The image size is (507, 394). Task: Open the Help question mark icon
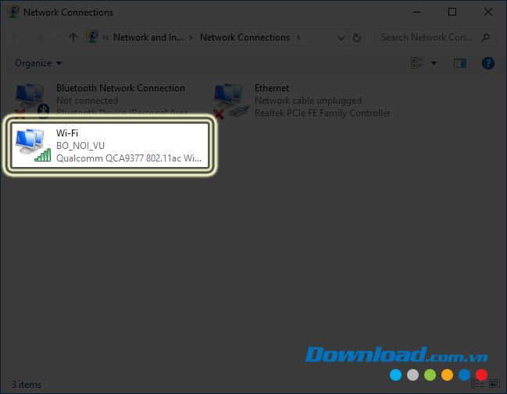tap(488, 63)
